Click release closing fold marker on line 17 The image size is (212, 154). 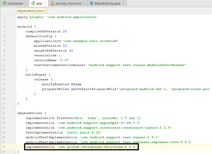coord(16,94)
